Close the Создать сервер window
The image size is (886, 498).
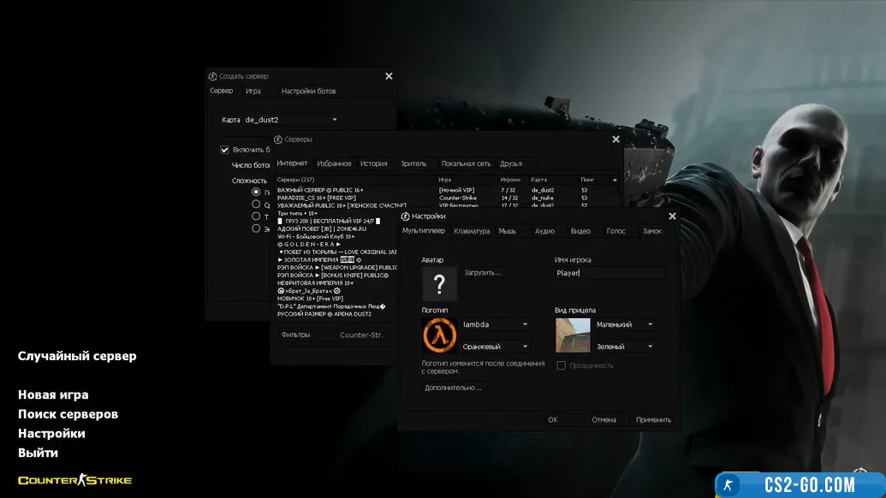coord(389,76)
